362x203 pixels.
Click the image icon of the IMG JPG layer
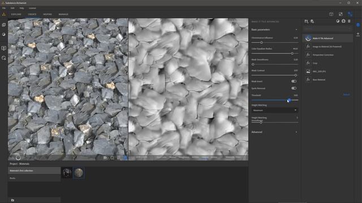click(308, 72)
